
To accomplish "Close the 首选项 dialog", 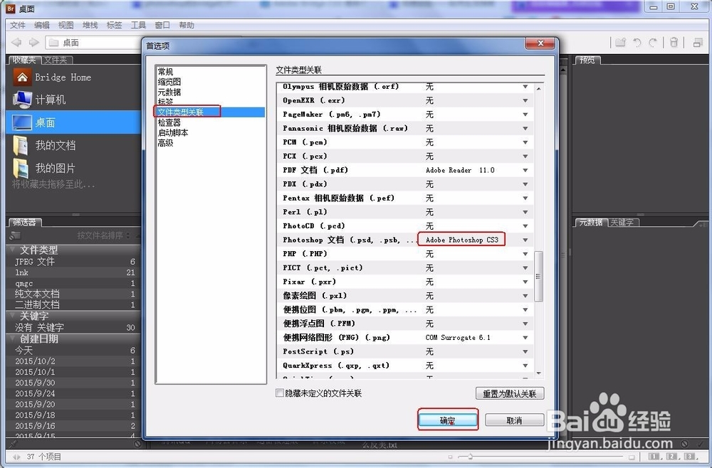I will 540,43.
